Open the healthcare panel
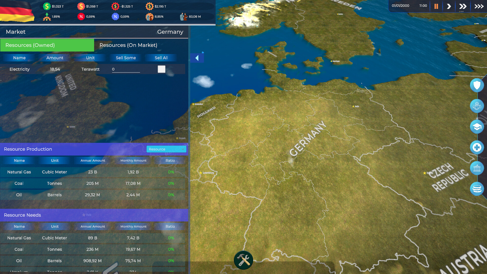487x274 pixels. pyautogui.click(x=477, y=147)
